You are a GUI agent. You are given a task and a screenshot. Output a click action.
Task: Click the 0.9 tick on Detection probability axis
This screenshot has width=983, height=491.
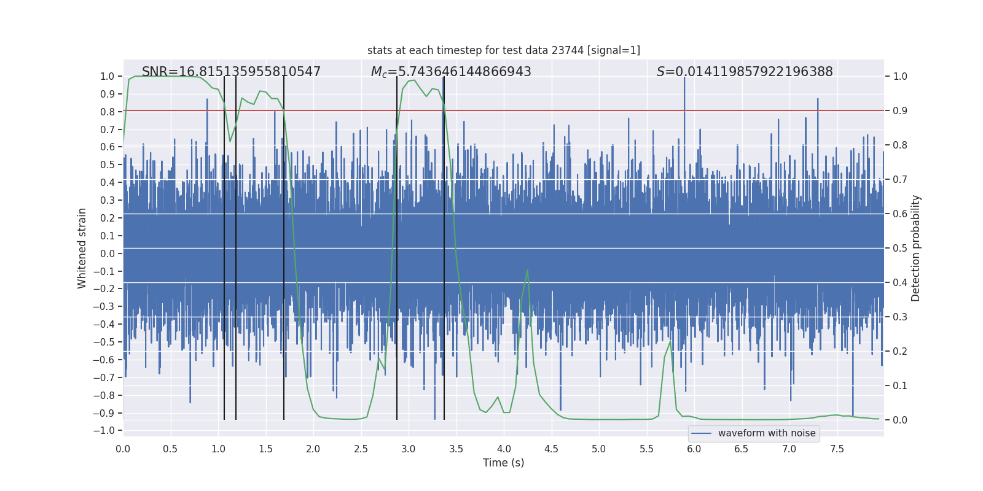click(900, 111)
